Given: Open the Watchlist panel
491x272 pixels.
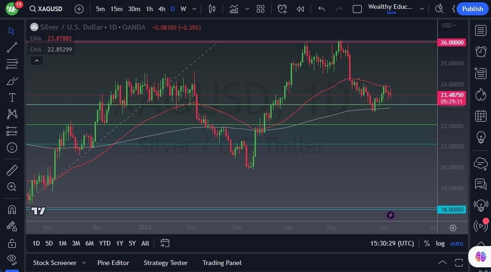Looking at the screenshot, I should (481, 31).
